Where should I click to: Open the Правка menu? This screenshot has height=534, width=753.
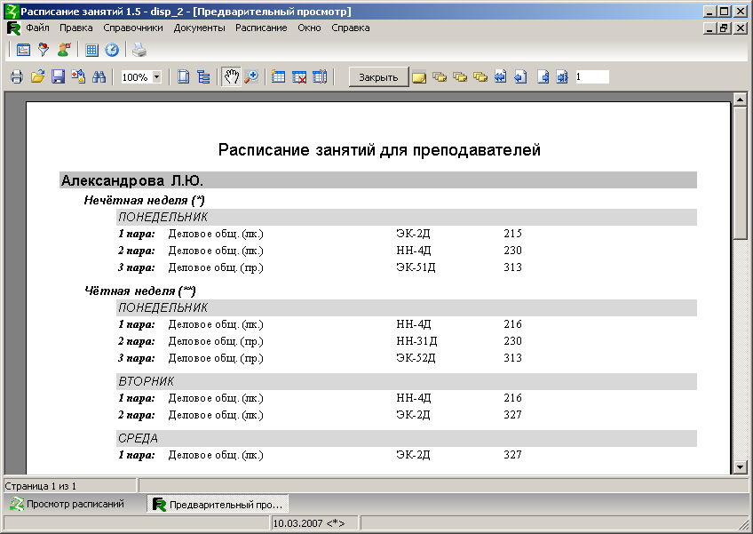pyautogui.click(x=75, y=28)
